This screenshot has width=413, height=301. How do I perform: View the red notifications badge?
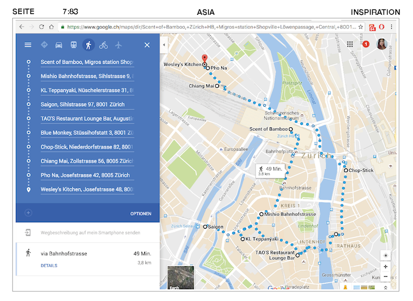click(x=366, y=44)
